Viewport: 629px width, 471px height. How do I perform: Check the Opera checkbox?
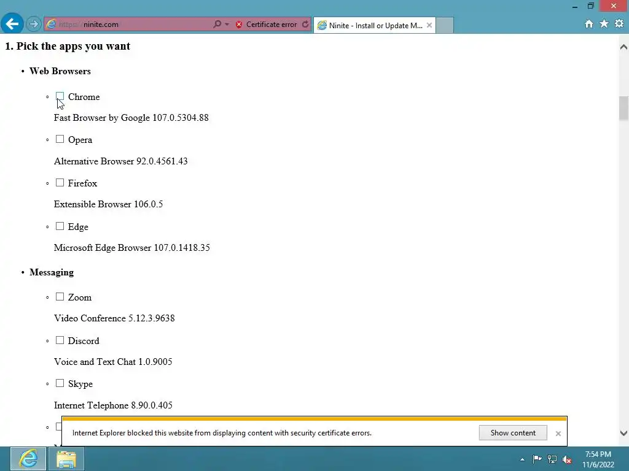coord(60,139)
